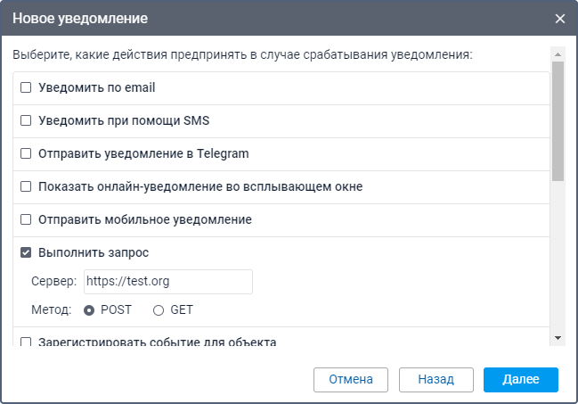
Task: Enable Показать онлайн-уведомление во всплывающем окне
Action: (26, 186)
